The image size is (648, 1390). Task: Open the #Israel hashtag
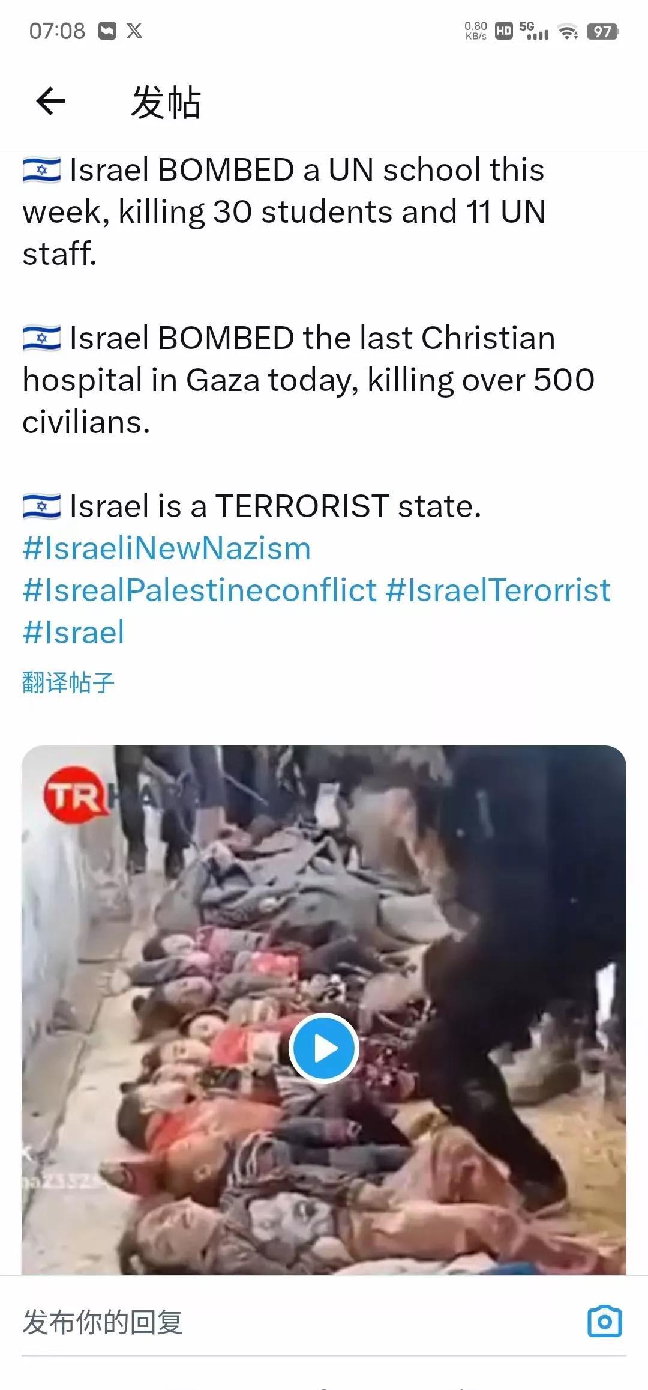(x=73, y=633)
